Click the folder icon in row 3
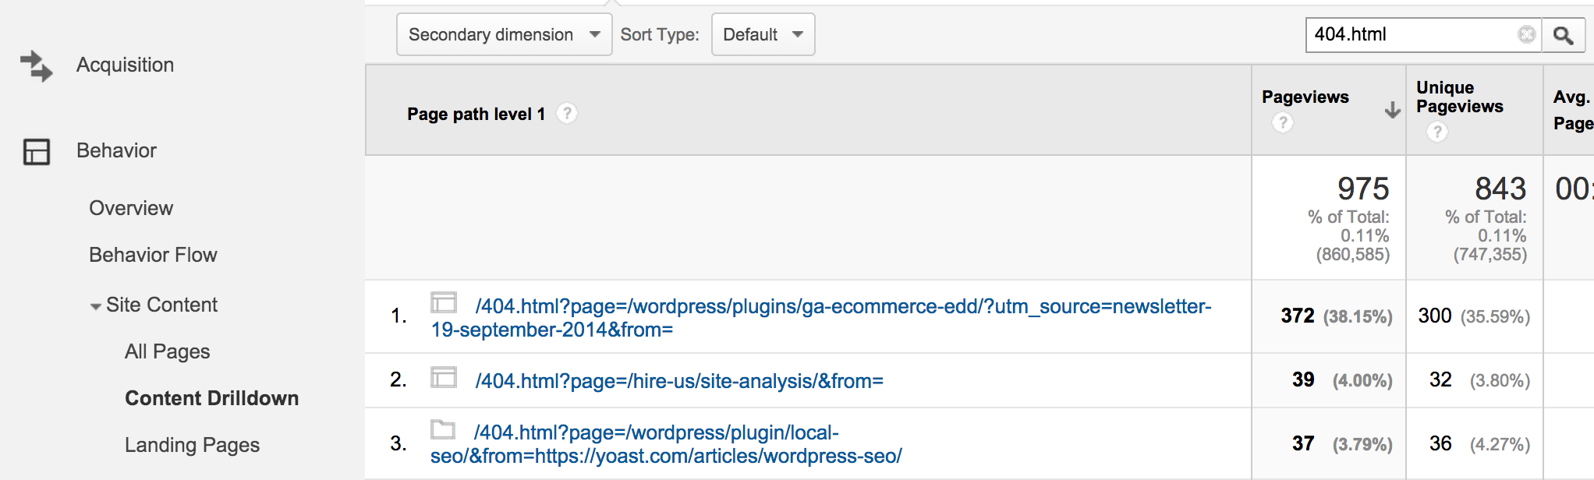This screenshot has width=1594, height=480. click(443, 429)
